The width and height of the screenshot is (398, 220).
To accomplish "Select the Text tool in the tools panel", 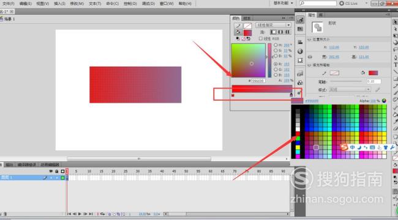I will click(x=396, y=65).
